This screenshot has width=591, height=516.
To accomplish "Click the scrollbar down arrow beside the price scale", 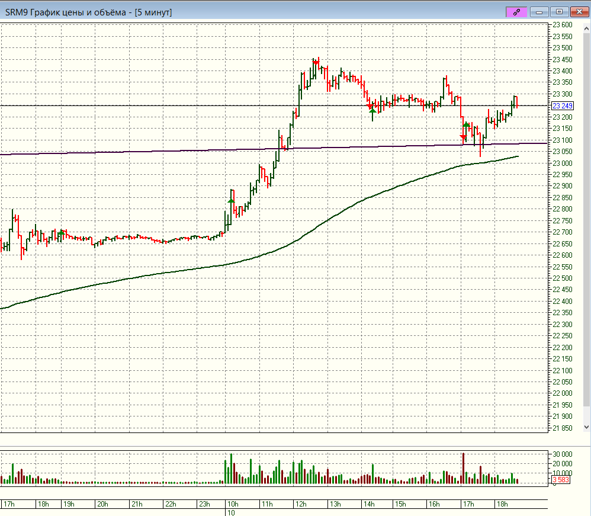I will coord(586,427).
